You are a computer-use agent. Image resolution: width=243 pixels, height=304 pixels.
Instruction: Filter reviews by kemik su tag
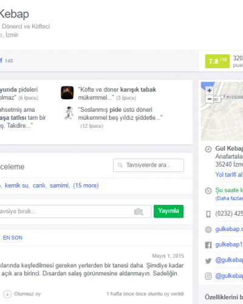tap(17, 185)
